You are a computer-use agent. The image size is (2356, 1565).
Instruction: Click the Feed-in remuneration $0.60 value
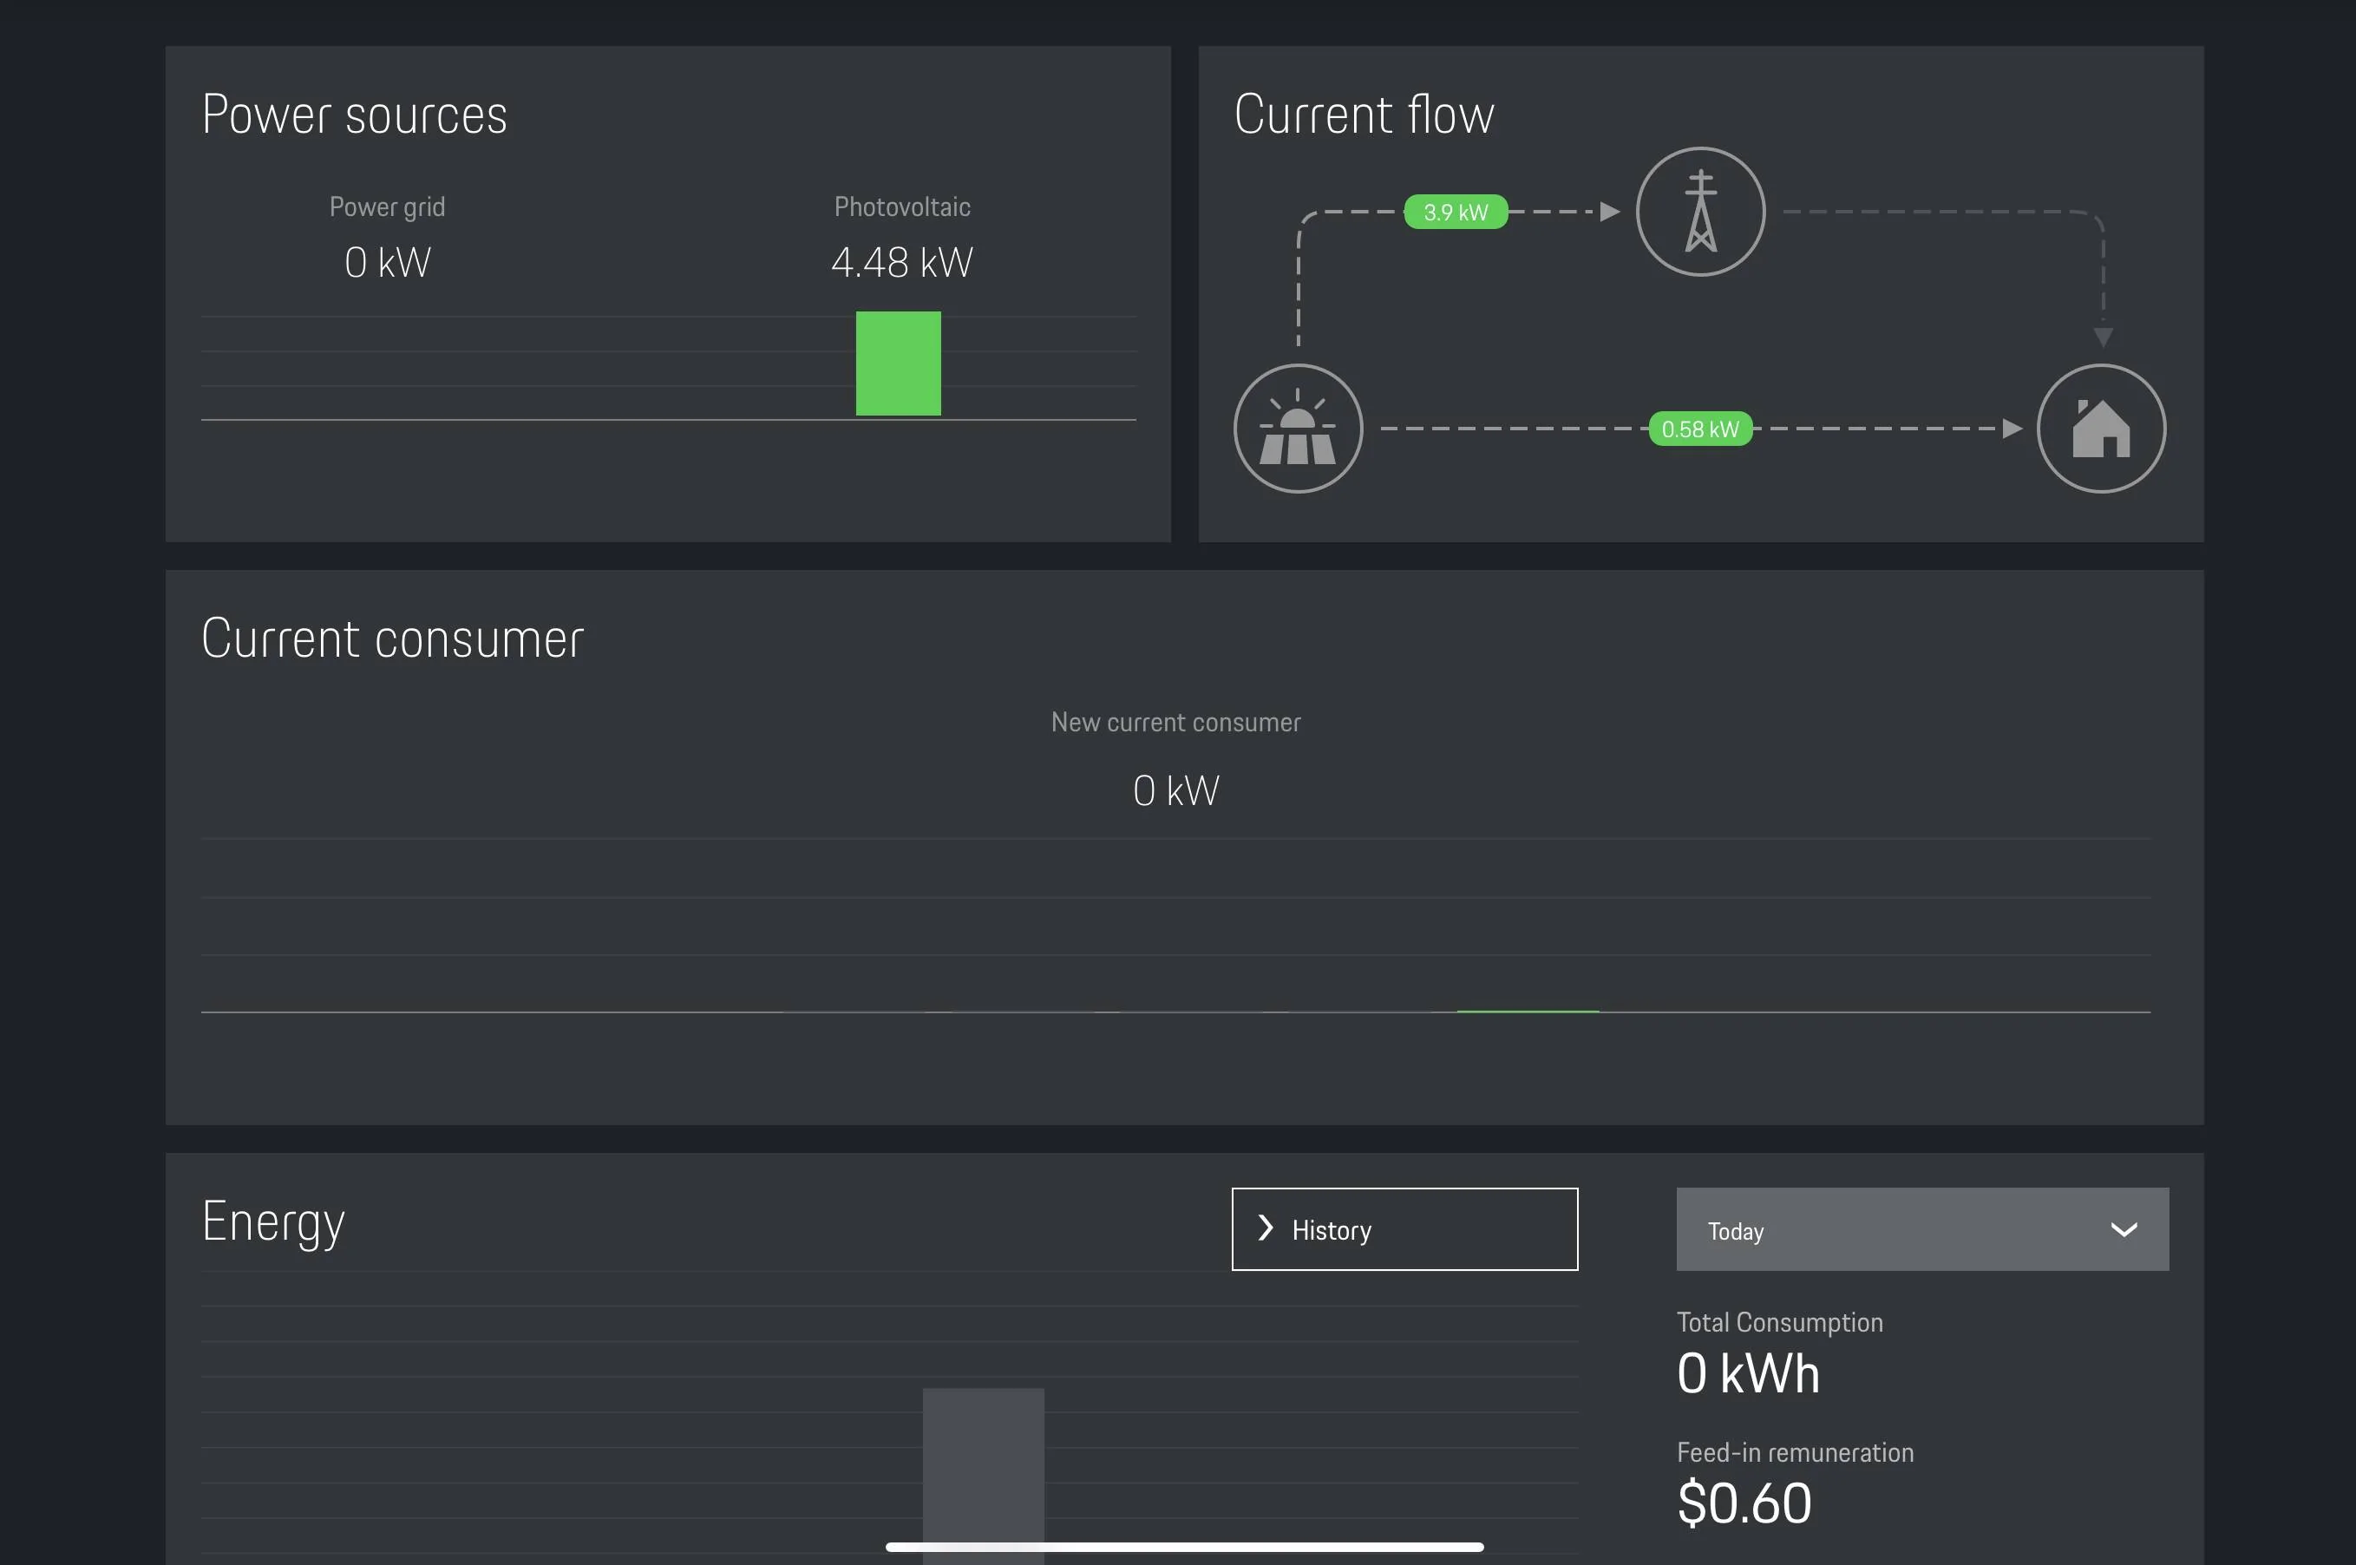(1744, 1503)
